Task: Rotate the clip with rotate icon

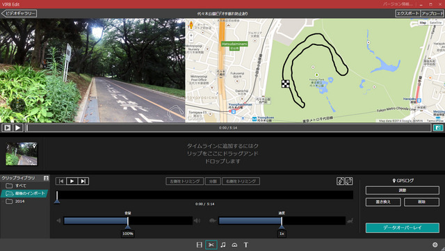Action: (340, 181)
